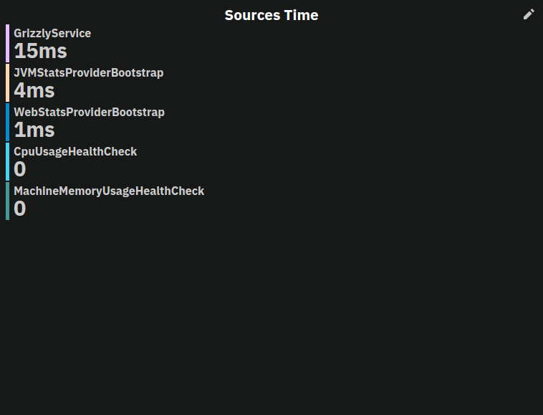The image size is (543, 415).
Task: Select the JVMStatsProviderBootstrap label
Action: pyautogui.click(x=88, y=72)
